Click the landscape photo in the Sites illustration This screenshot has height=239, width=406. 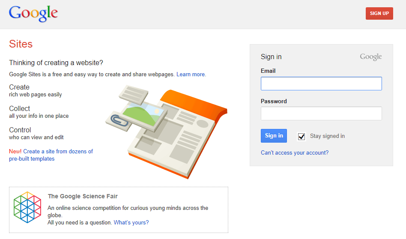pos(140,113)
